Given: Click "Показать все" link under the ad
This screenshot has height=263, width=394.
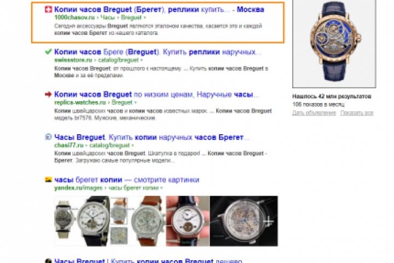Looking at the screenshot, I should (357, 113).
